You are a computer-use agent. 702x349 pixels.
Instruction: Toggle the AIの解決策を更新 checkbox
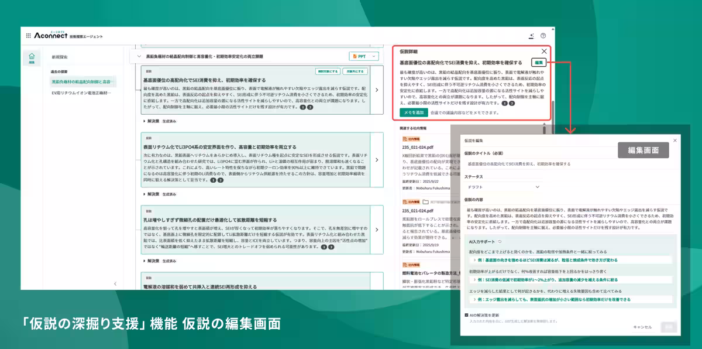click(x=467, y=315)
